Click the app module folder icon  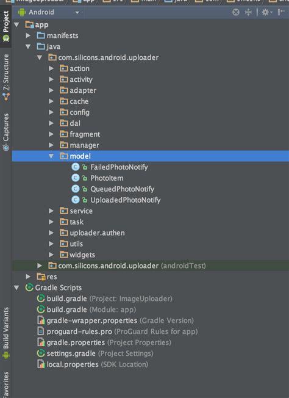tap(29, 24)
